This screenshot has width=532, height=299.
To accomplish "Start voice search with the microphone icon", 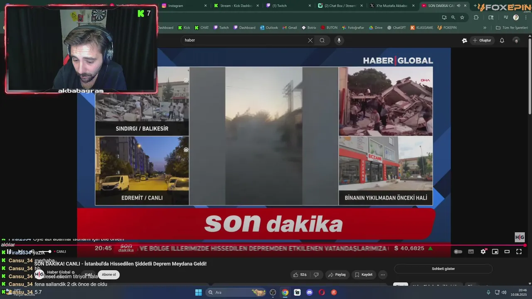I will click(x=339, y=40).
